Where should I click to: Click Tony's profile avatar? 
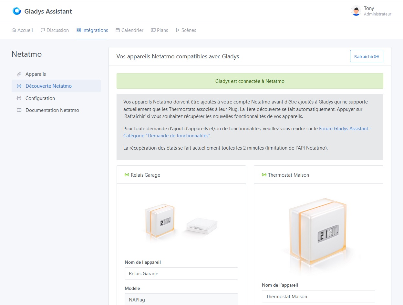[x=356, y=11]
